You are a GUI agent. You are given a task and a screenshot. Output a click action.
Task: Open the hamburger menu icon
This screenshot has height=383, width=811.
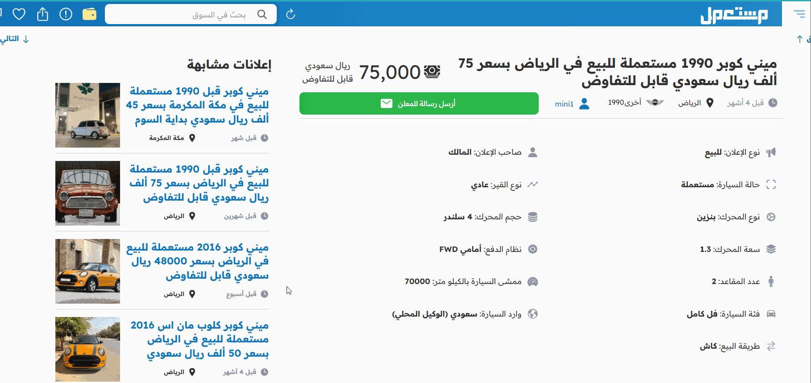799,14
